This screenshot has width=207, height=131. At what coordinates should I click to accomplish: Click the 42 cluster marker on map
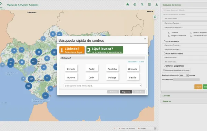[44, 68]
